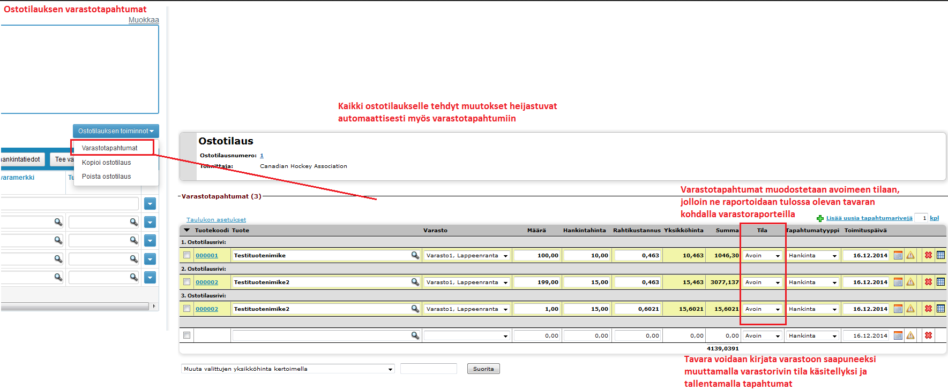948x390 pixels.
Task: Open grid details icon for first Ostotilausrivi
Action: [940, 256]
